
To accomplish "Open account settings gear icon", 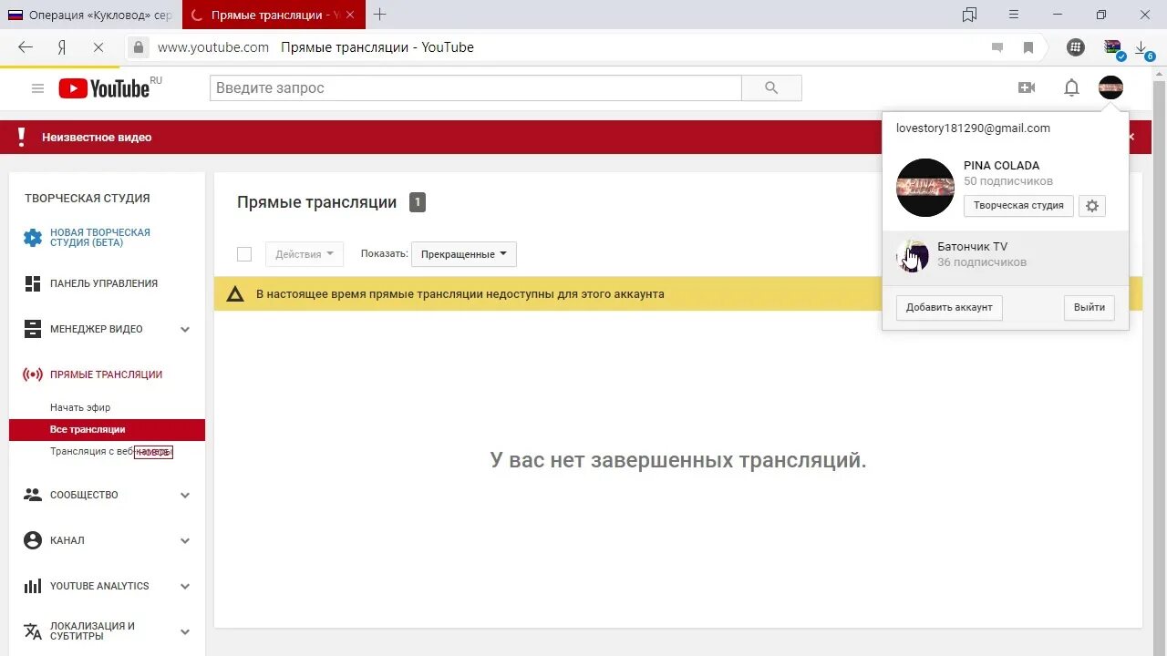I will 1092,206.
